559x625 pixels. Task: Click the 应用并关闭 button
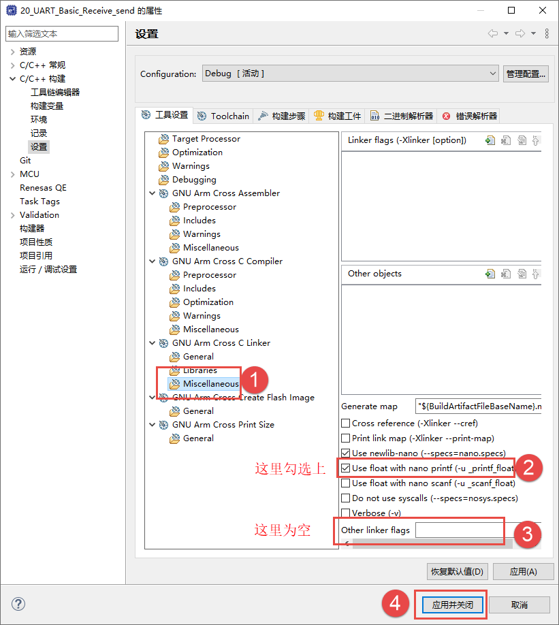tap(453, 605)
